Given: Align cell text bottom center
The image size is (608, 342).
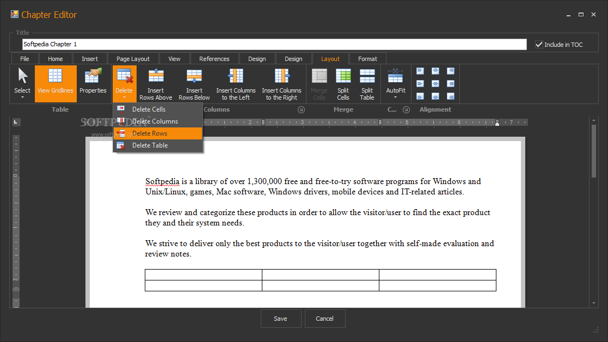Looking at the screenshot, I should (435, 96).
